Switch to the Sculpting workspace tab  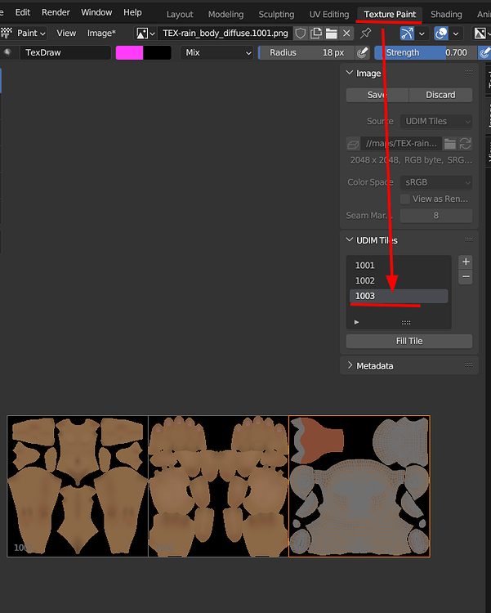point(276,15)
